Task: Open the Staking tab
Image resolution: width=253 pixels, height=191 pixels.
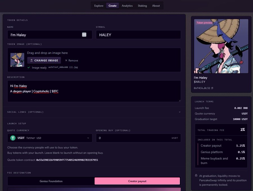Action: (142, 6)
